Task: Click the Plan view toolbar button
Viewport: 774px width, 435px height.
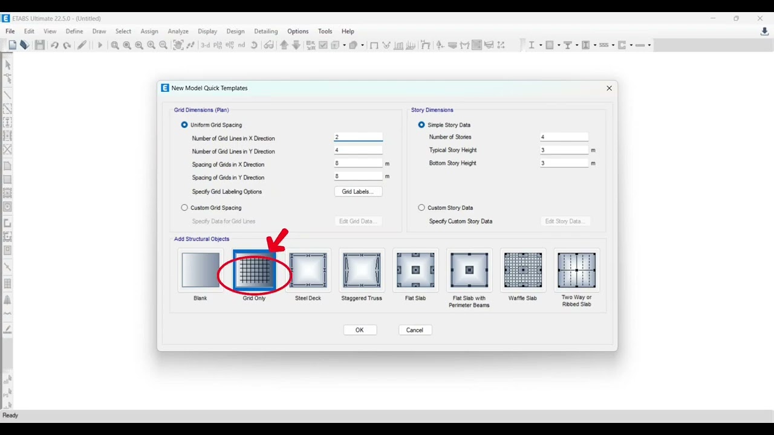Action: click(218, 45)
